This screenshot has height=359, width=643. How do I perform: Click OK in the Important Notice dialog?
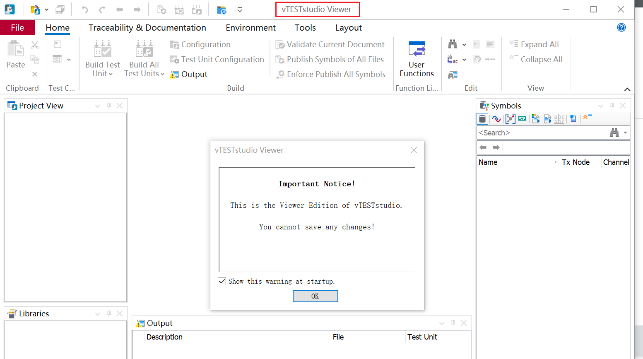pyautogui.click(x=315, y=296)
